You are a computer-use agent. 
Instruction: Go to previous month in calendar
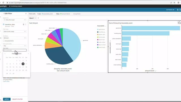click(5, 54)
